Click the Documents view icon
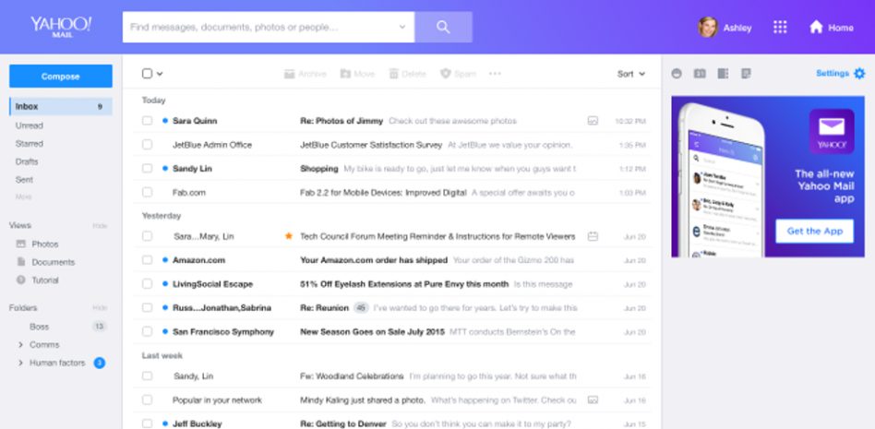 (21, 262)
